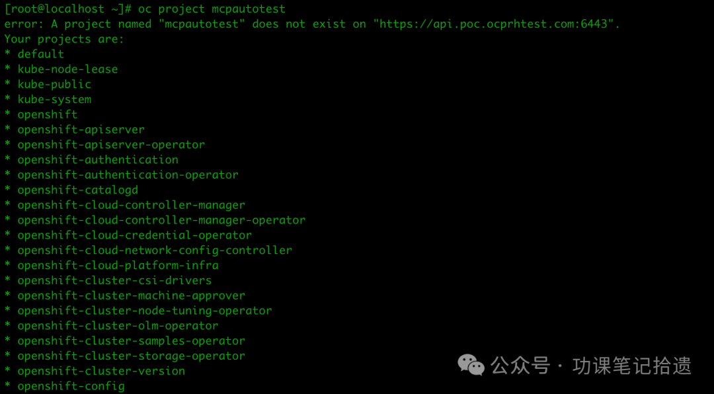Click the "Your projects are:" line

(x=64, y=39)
